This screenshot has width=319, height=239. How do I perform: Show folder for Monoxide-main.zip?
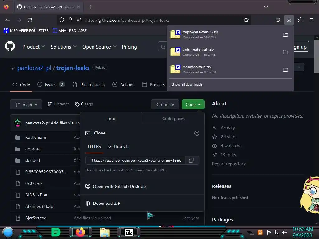pos(285,69)
